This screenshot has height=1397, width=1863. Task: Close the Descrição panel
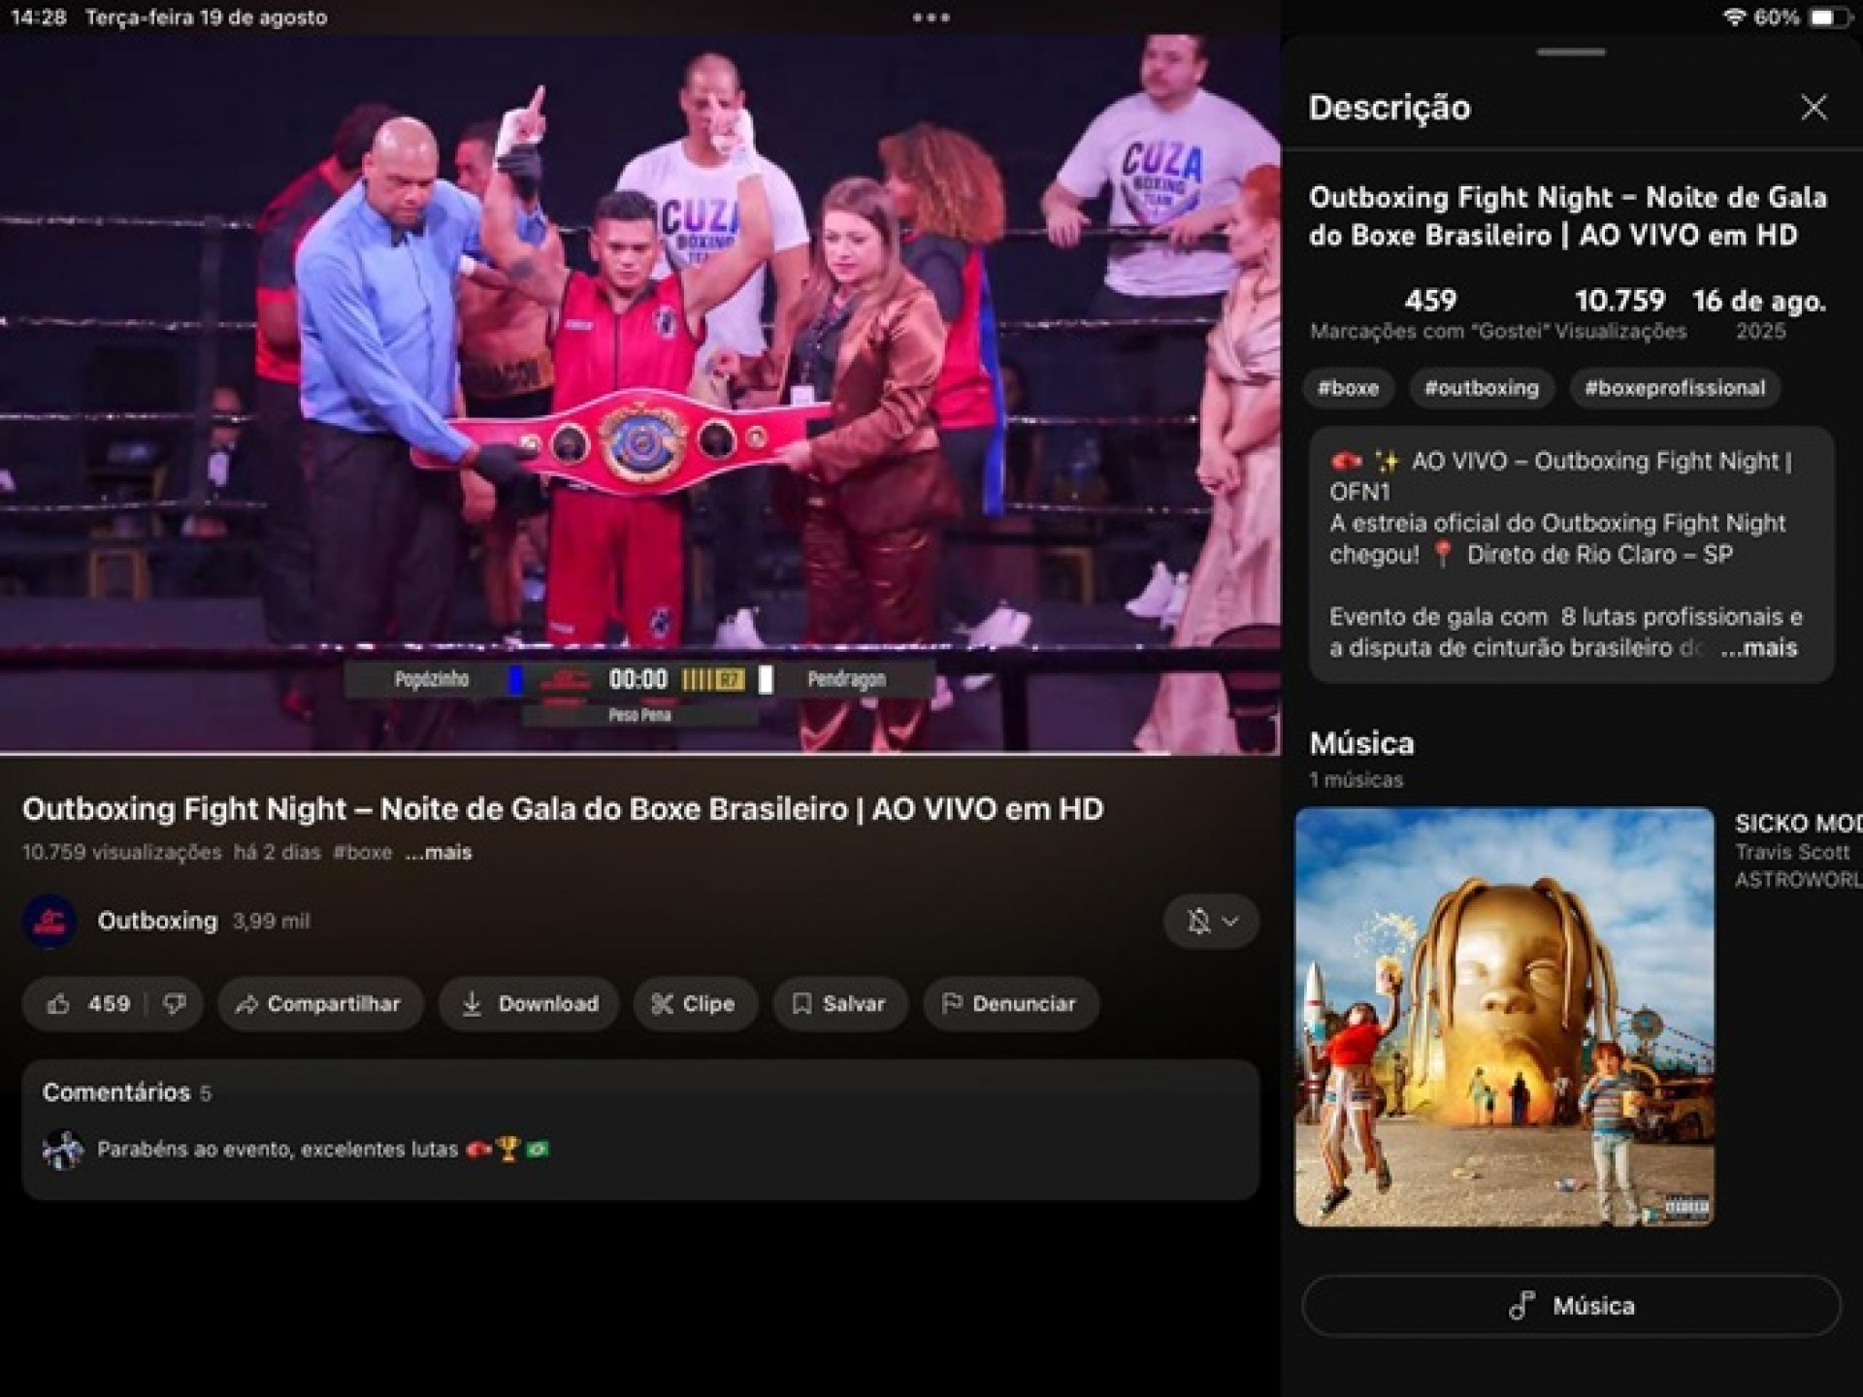coord(1814,107)
